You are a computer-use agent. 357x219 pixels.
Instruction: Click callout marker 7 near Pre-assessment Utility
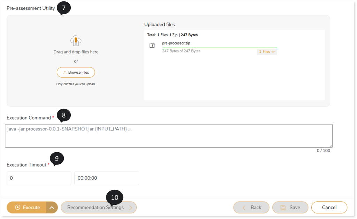coord(63,8)
